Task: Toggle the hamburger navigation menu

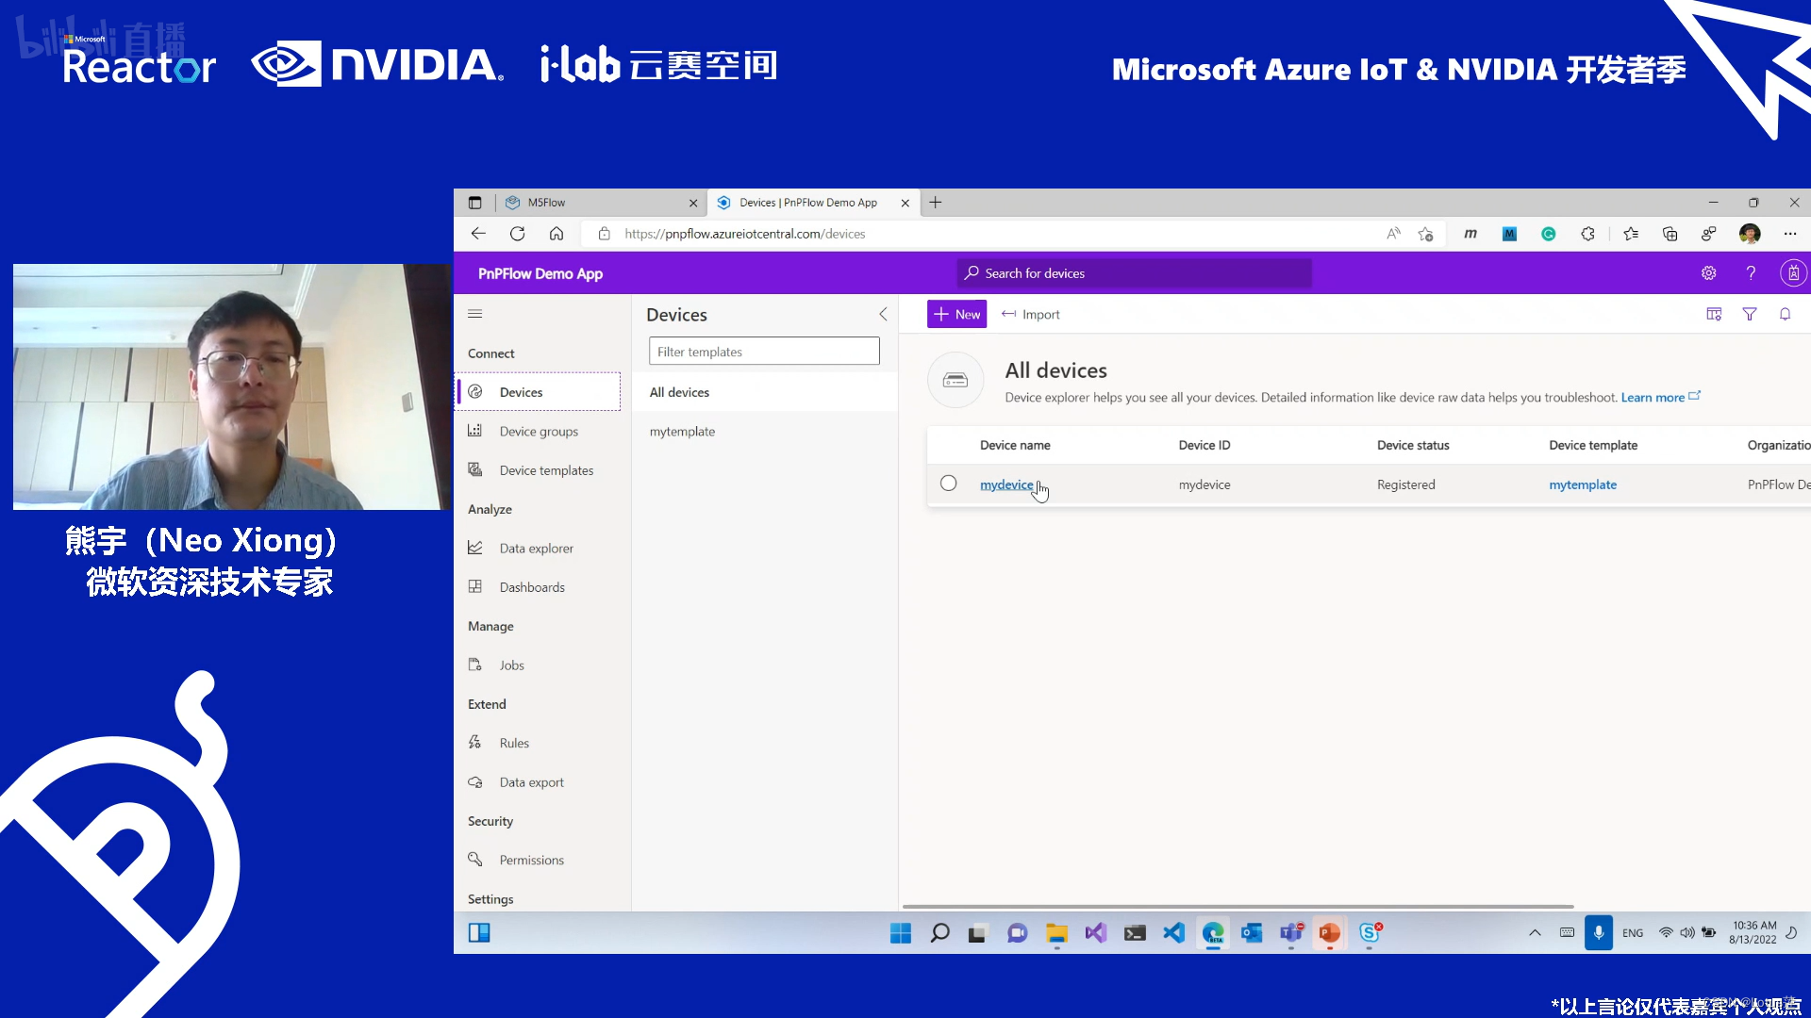Action: point(475,314)
